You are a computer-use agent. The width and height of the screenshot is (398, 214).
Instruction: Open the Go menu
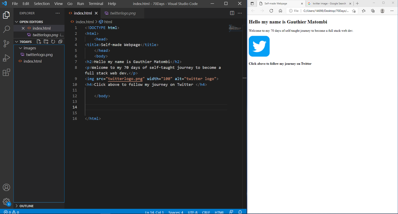[70, 4]
